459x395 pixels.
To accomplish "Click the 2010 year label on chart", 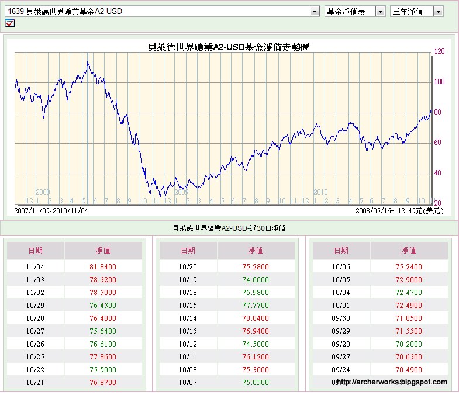I will (320, 192).
